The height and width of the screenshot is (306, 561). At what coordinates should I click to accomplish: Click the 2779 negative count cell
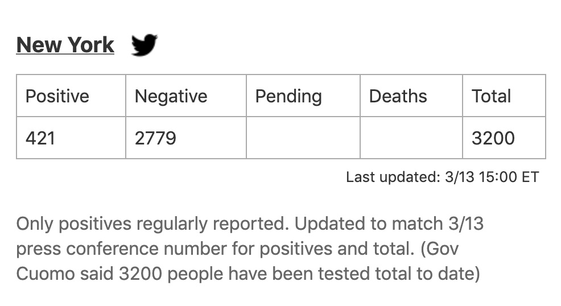click(186, 138)
